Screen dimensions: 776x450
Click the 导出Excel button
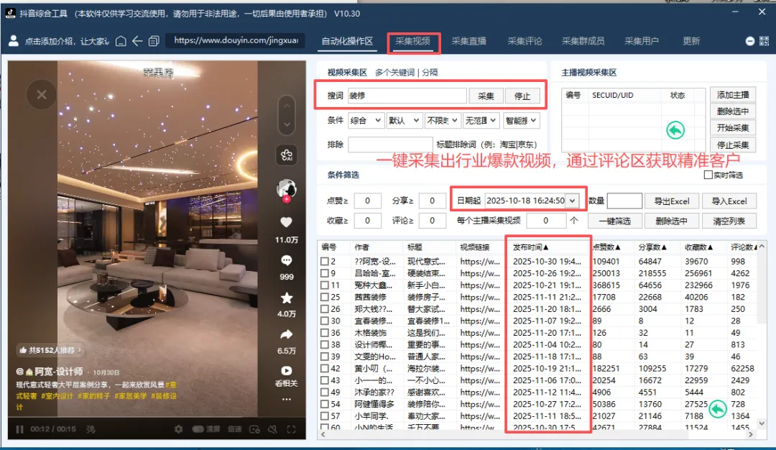coord(672,201)
